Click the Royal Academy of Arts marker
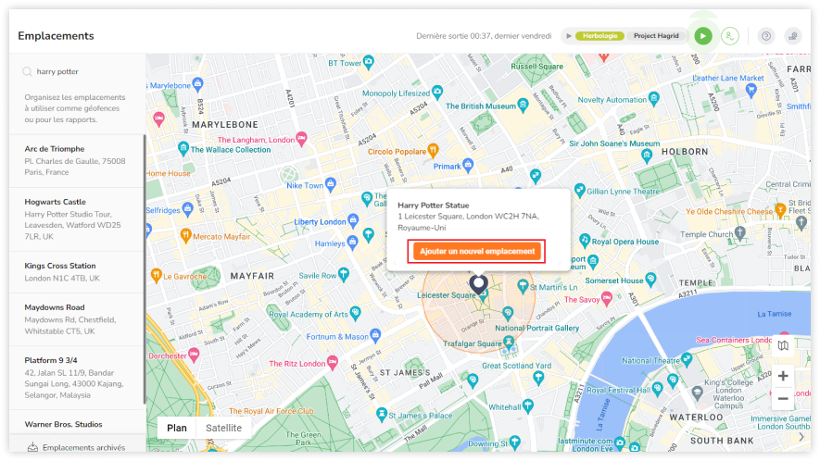 pos(355,313)
